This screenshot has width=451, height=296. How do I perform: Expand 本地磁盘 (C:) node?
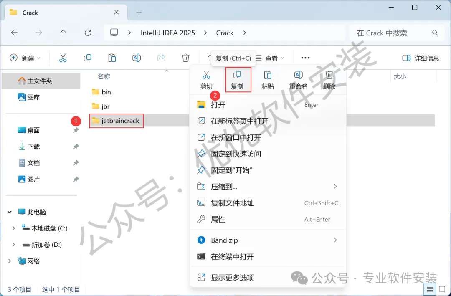[13, 228]
